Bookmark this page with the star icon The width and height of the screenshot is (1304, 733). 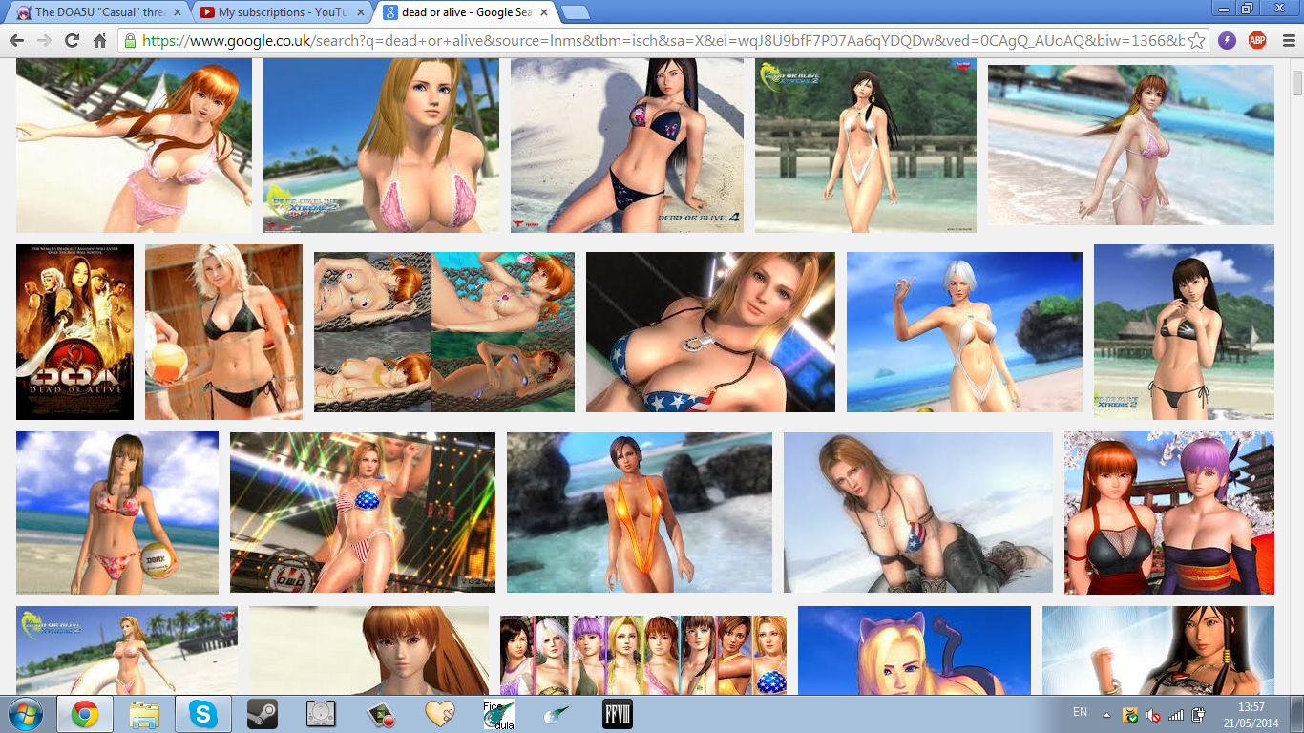(1196, 41)
